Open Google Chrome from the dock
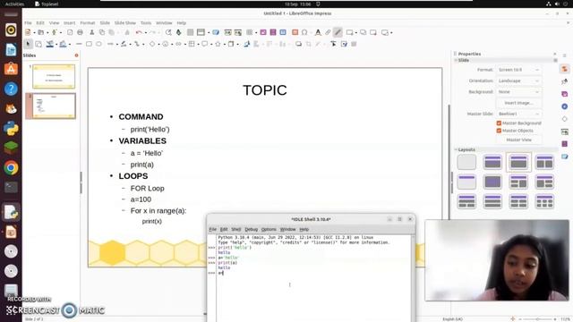 click(x=11, y=168)
